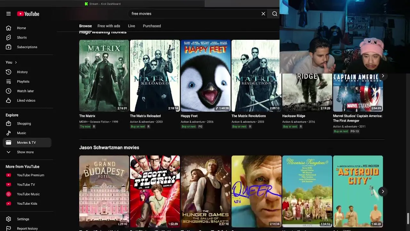The height and width of the screenshot is (231, 410).
Task: Click the Report history flag icon
Action: [9, 228]
